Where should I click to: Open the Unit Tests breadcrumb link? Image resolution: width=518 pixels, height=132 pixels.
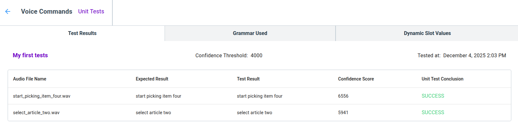click(x=91, y=11)
